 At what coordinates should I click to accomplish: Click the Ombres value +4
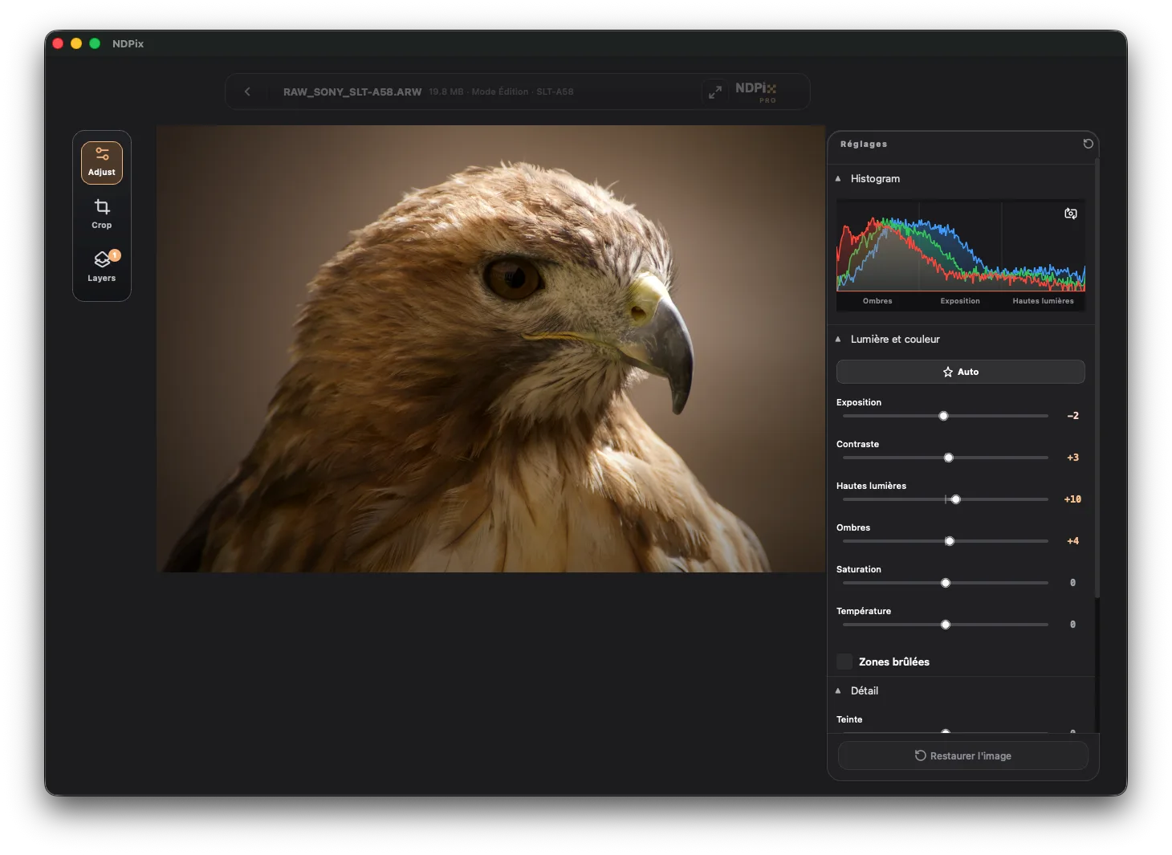click(x=1073, y=541)
